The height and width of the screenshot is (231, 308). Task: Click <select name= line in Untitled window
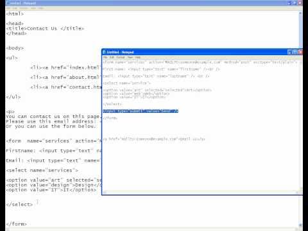[127, 83]
